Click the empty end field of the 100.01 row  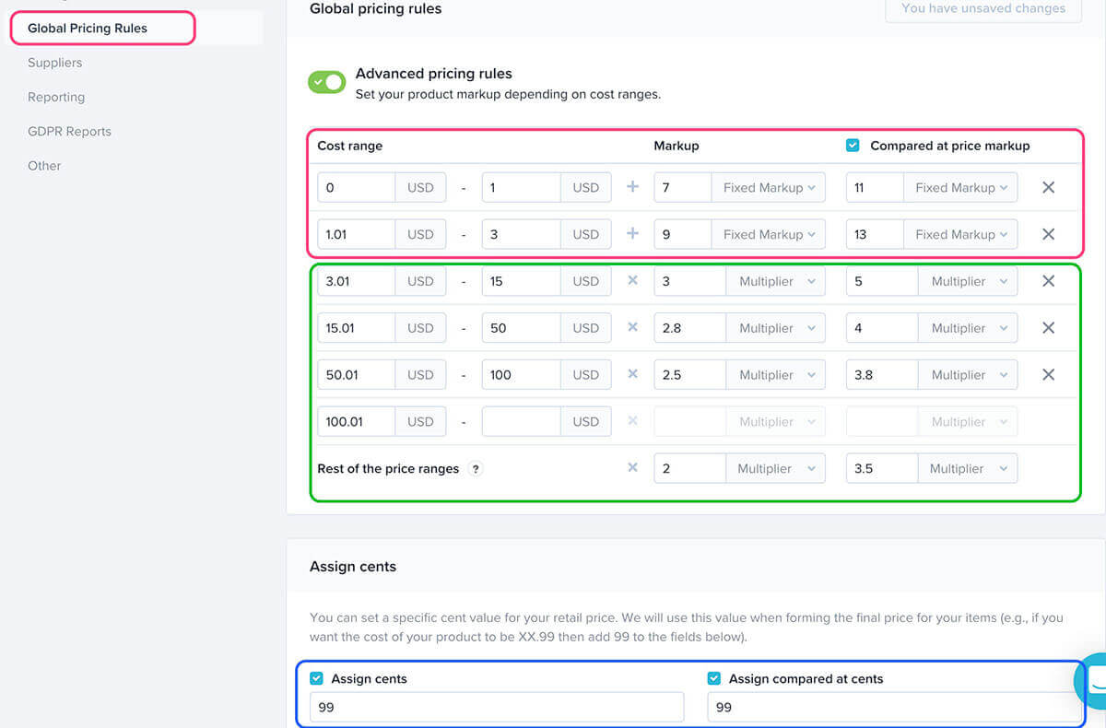click(521, 422)
